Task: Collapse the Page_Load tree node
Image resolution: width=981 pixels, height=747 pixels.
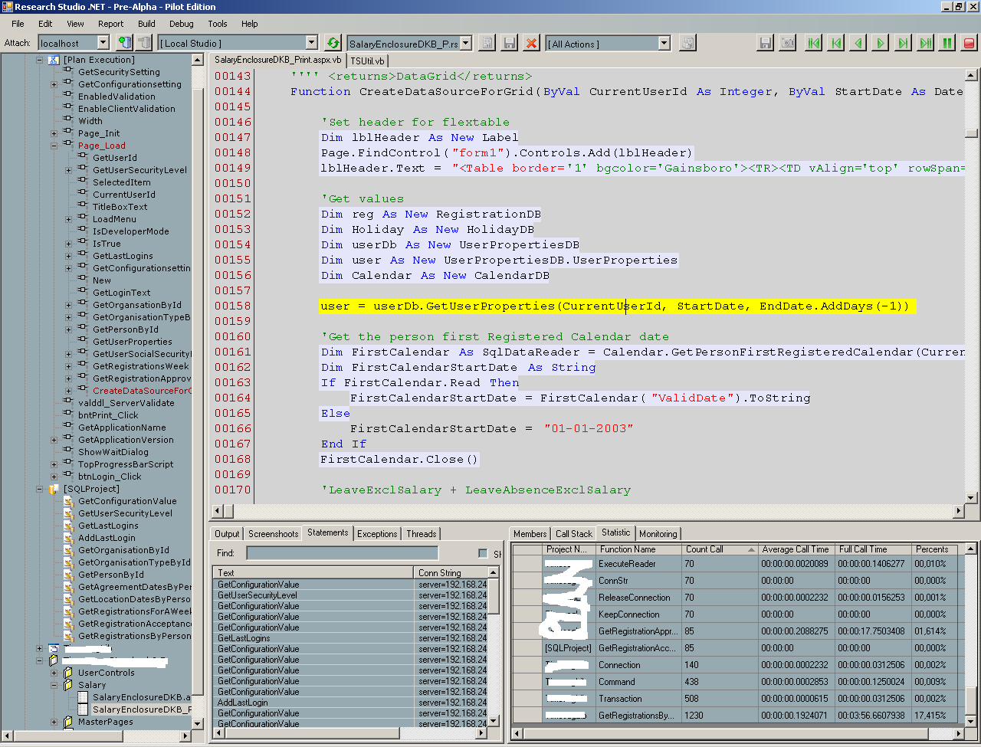Action: coord(54,146)
